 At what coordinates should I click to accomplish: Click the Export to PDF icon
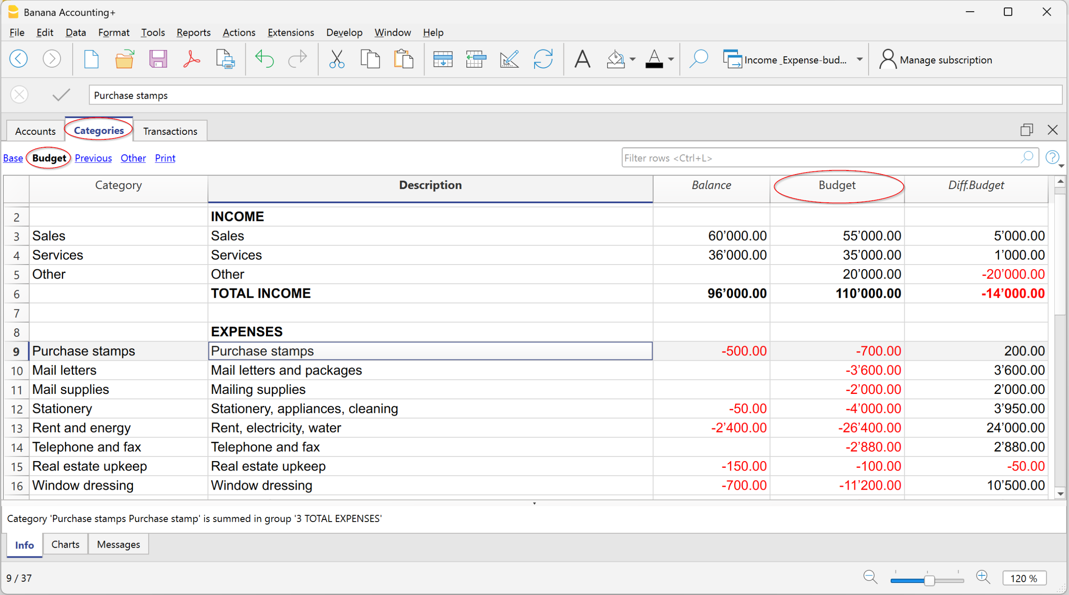point(191,59)
